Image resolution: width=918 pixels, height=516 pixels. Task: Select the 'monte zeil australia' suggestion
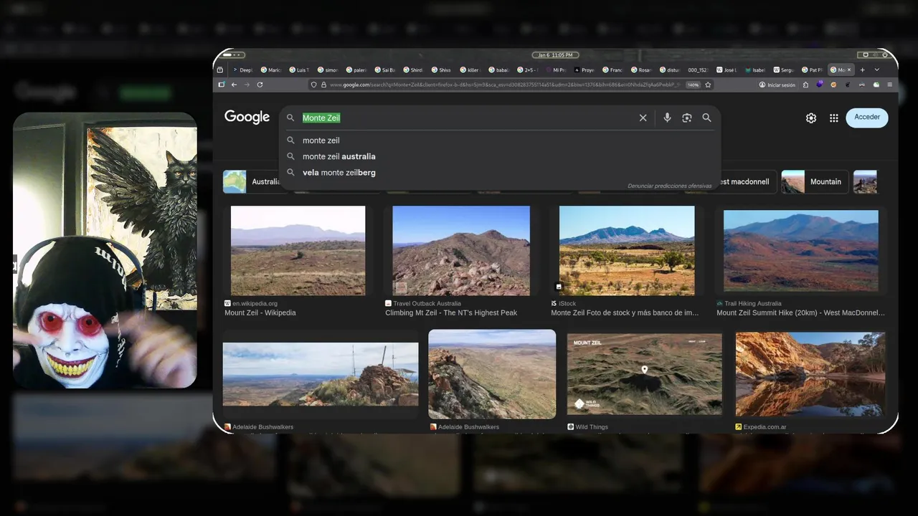tap(499, 156)
